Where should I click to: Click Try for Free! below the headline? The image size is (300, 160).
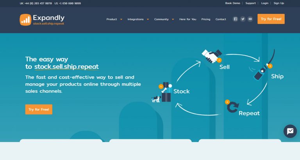[39, 110]
